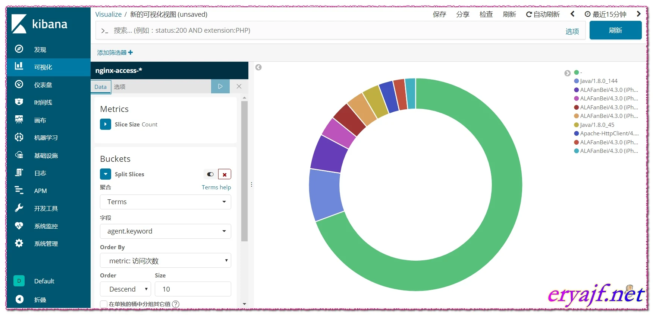Open the Order By metric dropdown
This screenshot has width=653, height=315.
click(166, 260)
